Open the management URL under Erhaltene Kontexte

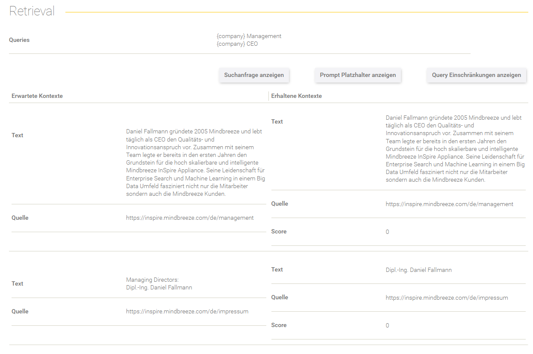click(x=449, y=204)
